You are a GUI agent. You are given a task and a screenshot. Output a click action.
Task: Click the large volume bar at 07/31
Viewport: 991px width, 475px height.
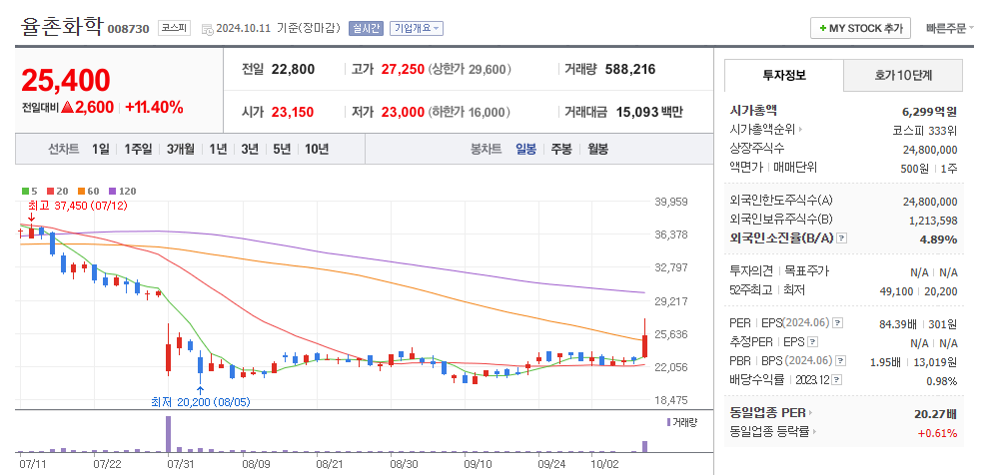[168, 434]
